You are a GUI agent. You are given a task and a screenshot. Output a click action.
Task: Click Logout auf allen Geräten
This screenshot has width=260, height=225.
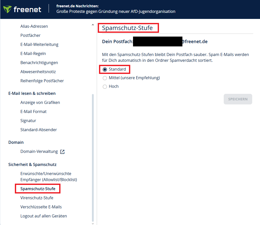pyautogui.click(x=44, y=216)
